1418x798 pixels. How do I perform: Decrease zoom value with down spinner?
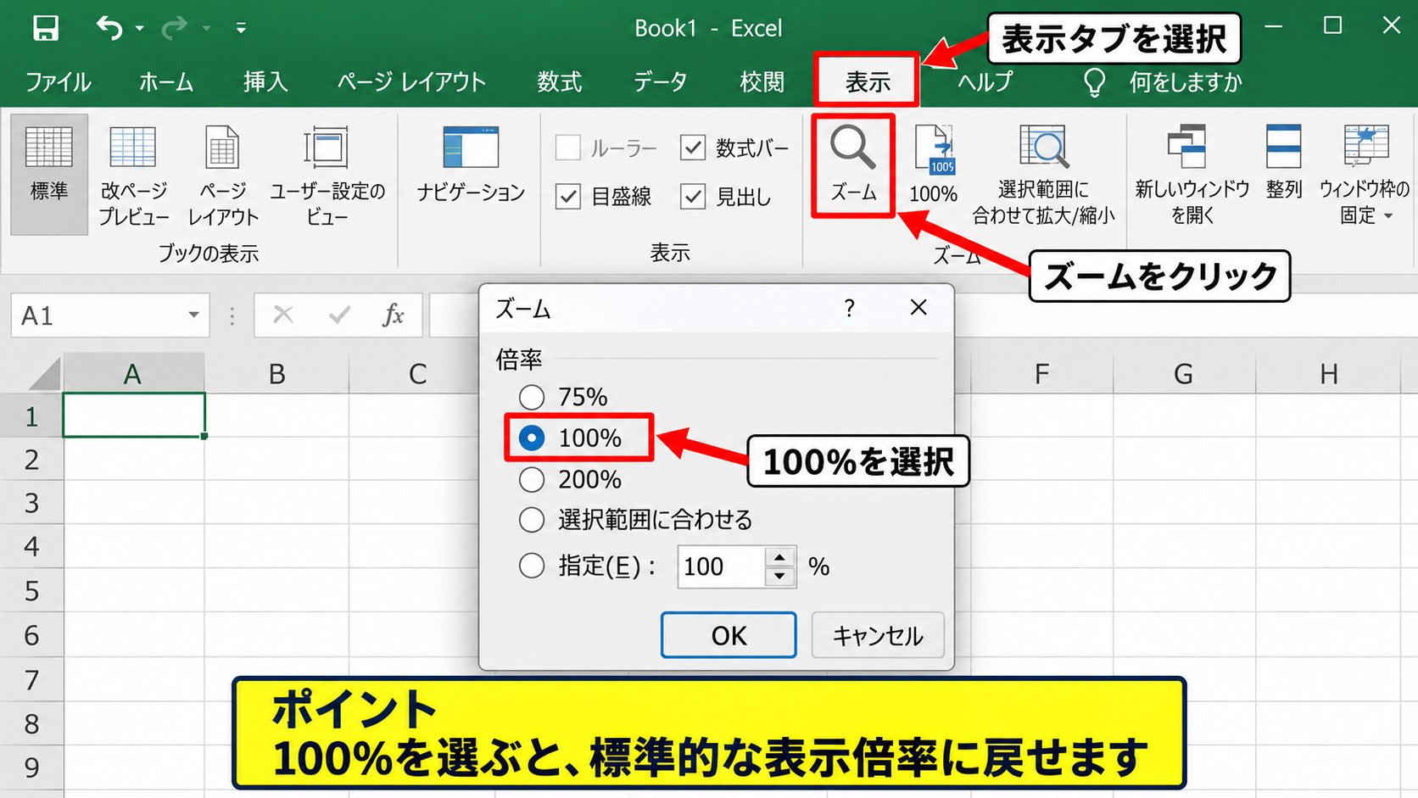click(779, 578)
